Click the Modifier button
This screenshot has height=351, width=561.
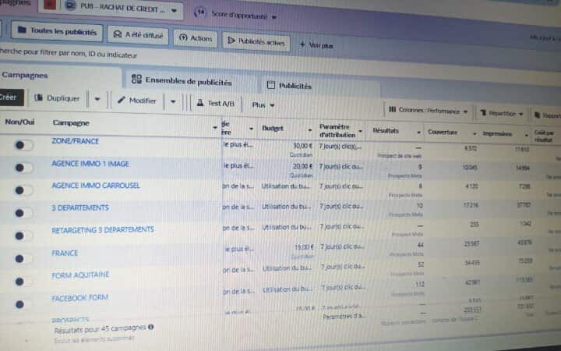pos(137,101)
